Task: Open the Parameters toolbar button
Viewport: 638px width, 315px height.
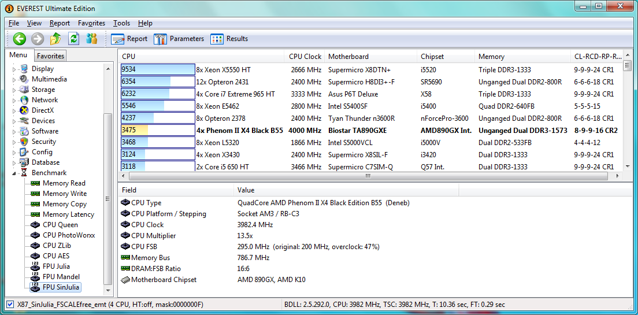Action: pyautogui.click(x=179, y=39)
